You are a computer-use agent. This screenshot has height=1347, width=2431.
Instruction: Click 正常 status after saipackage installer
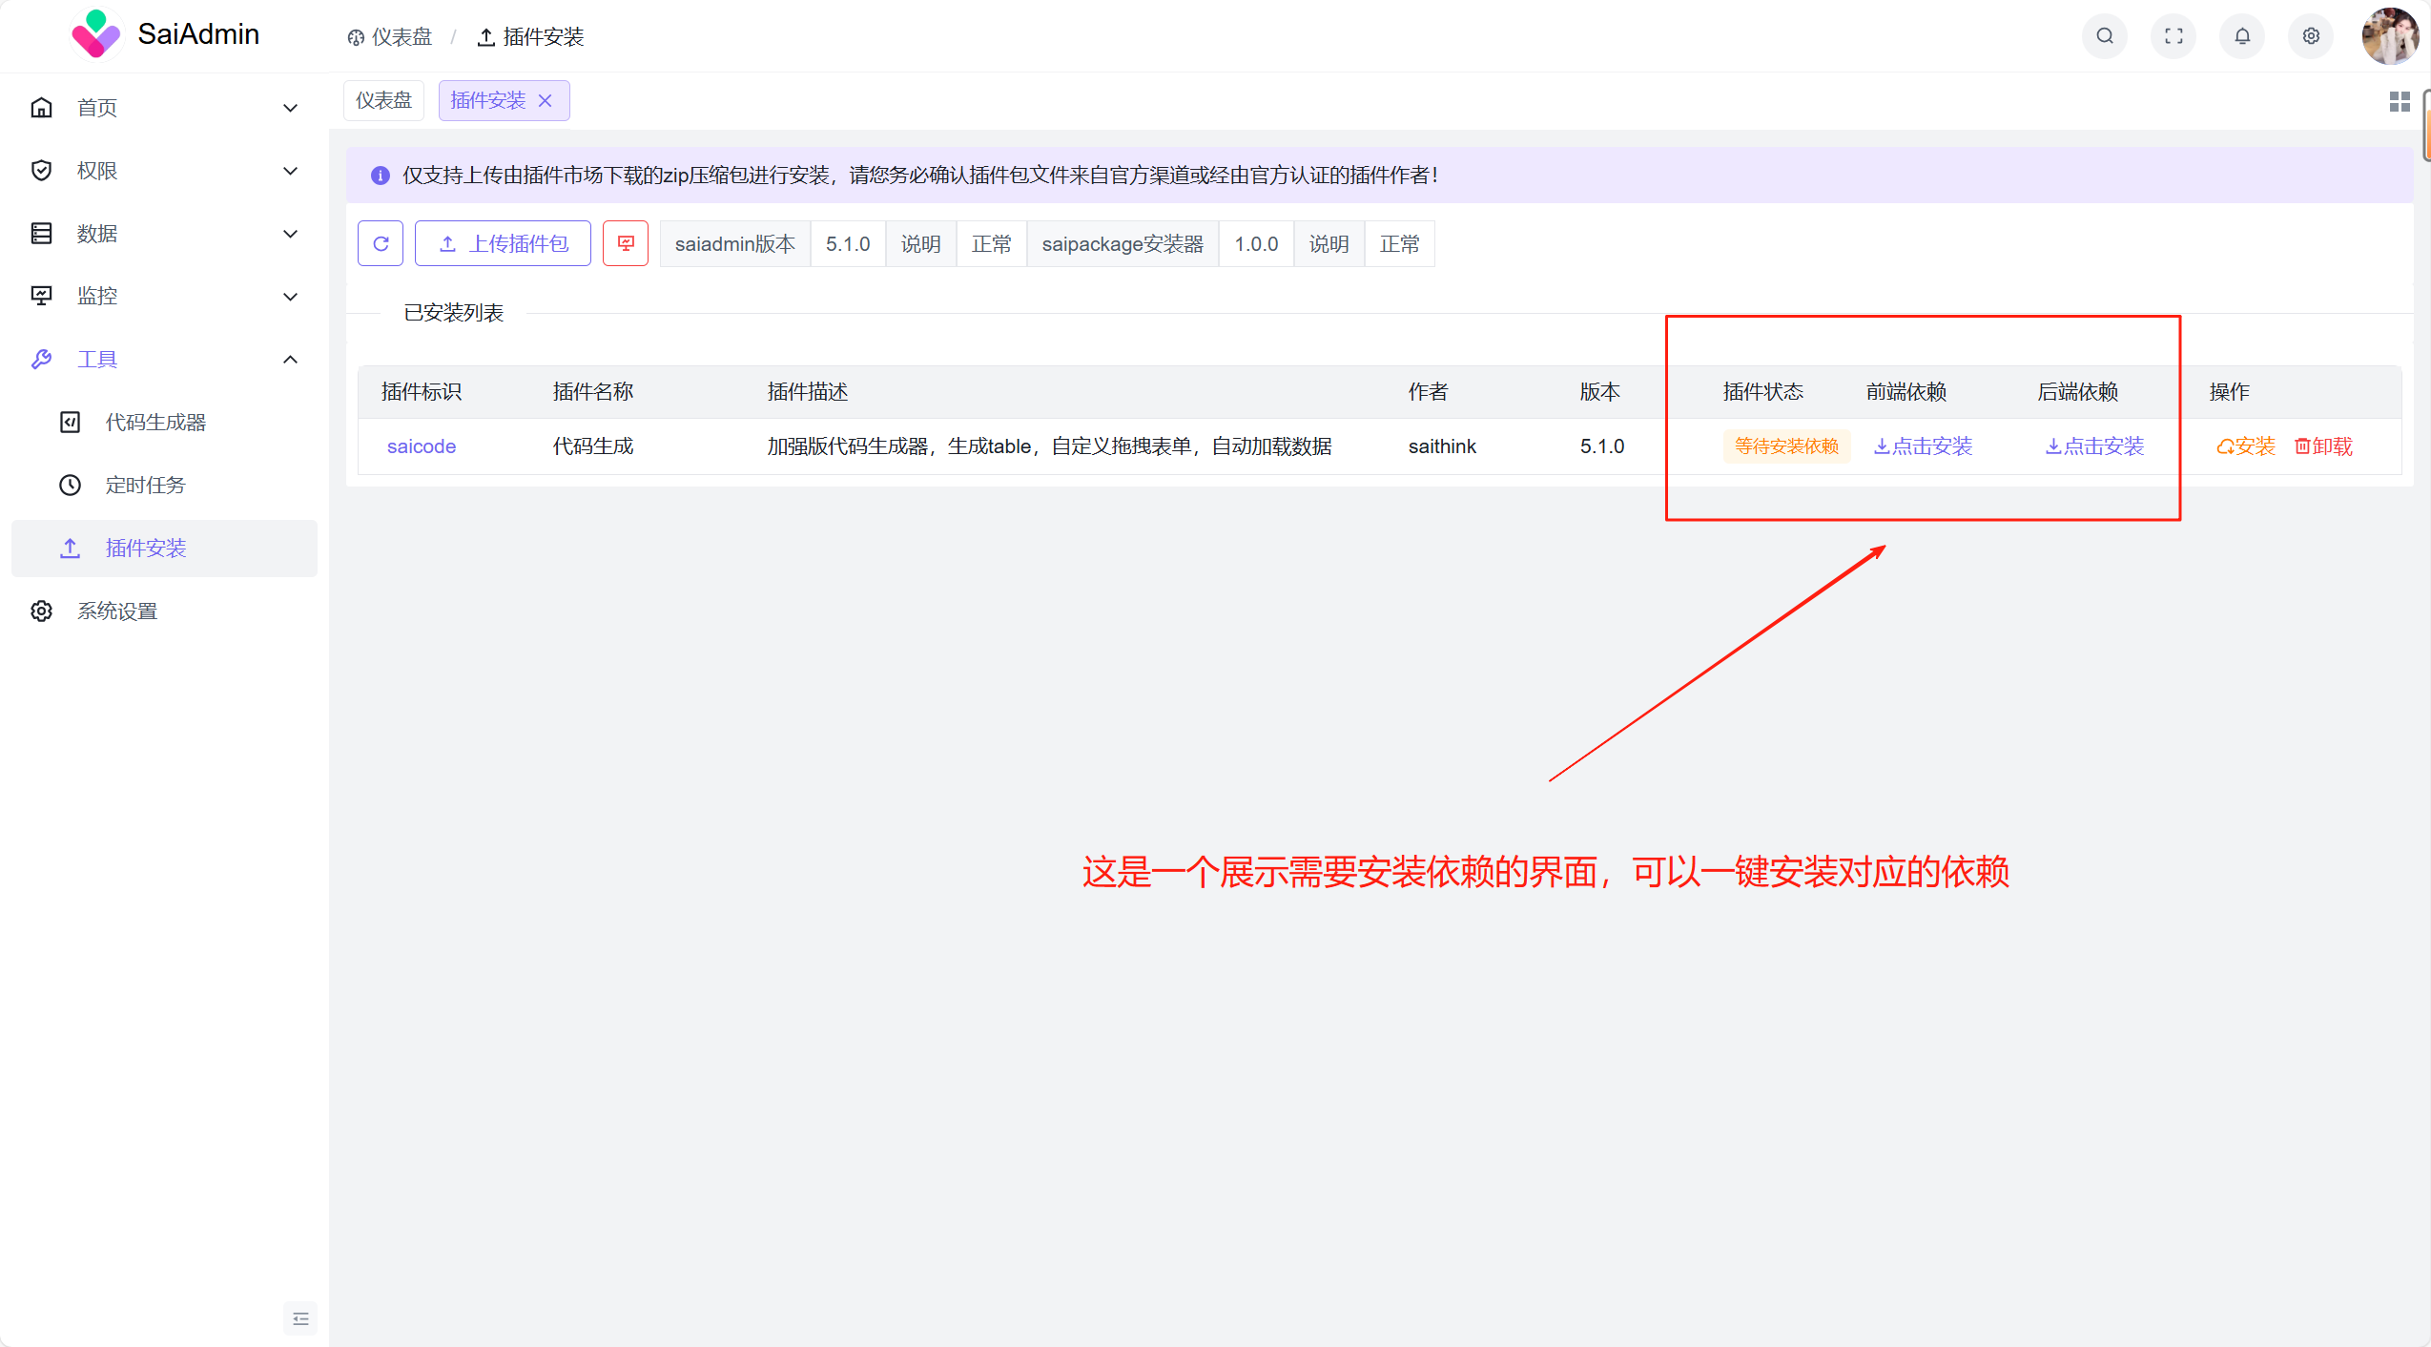(x=1399, y=244)
